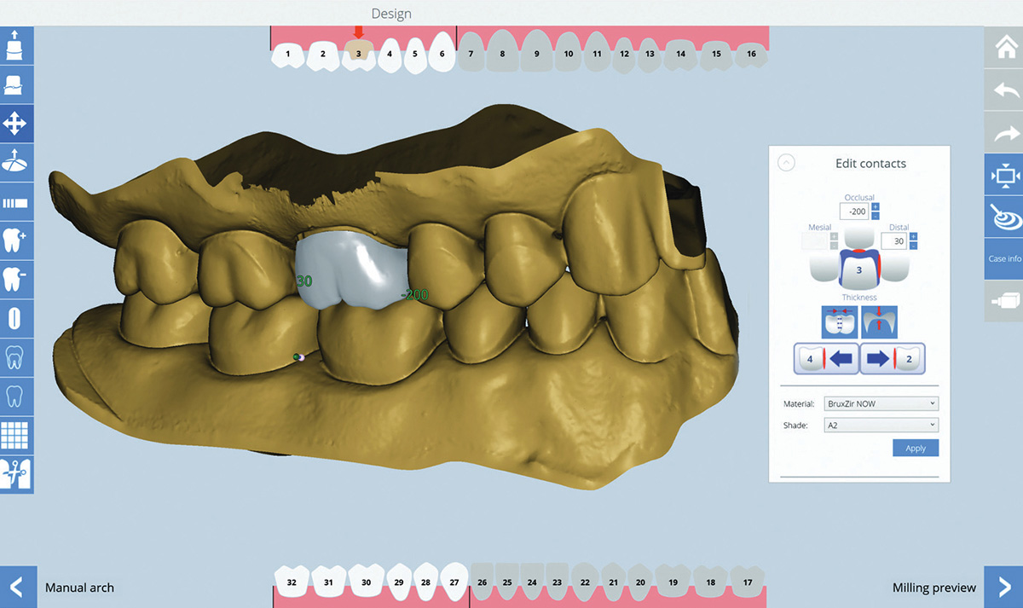Open the Shade dropdown
The width and height of the screenshot is (1023, 608).
pyautogui.click(x=880, y=425)
